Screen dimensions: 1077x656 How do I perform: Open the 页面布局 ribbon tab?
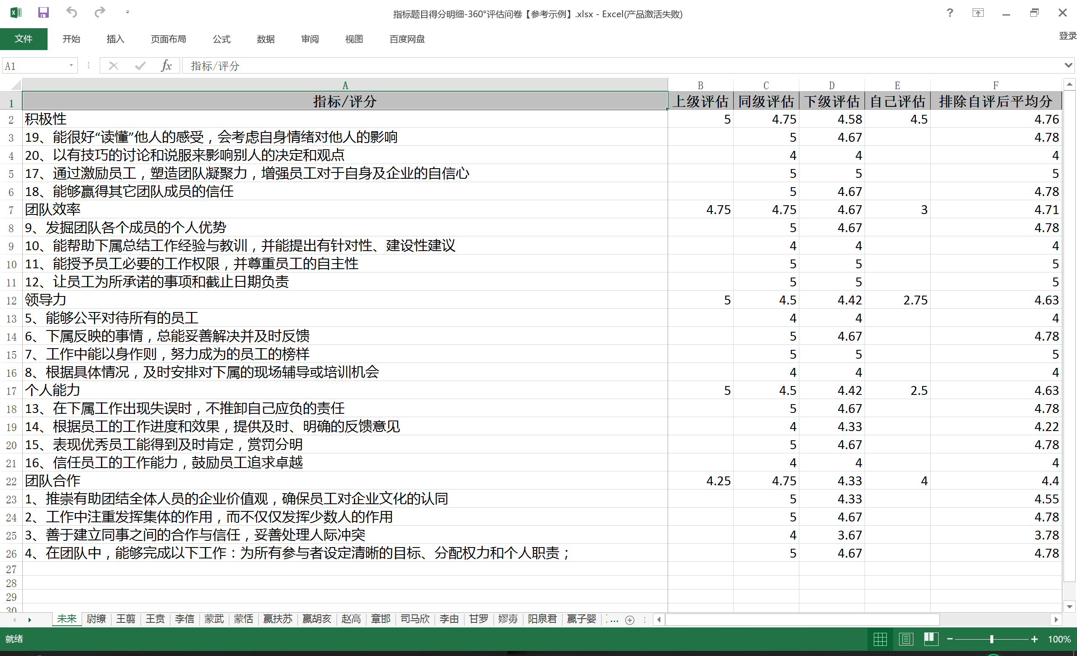point(168,39)
